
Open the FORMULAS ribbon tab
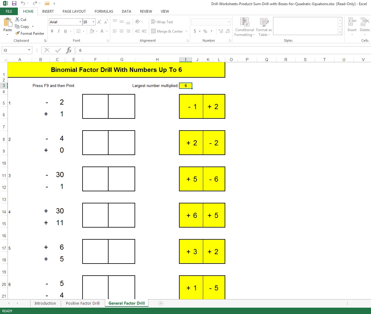tap(104, 11)
